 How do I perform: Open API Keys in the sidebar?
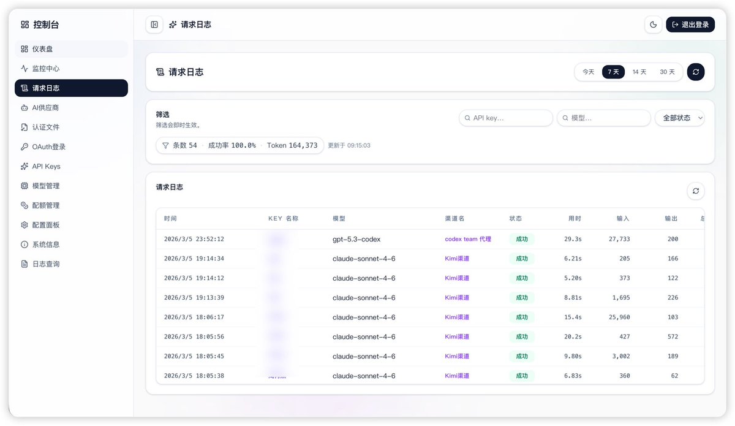[71, 167]
